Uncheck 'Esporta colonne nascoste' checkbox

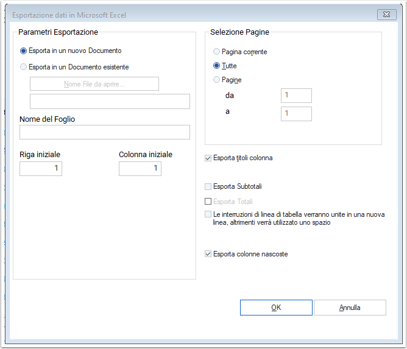[208, 254]
